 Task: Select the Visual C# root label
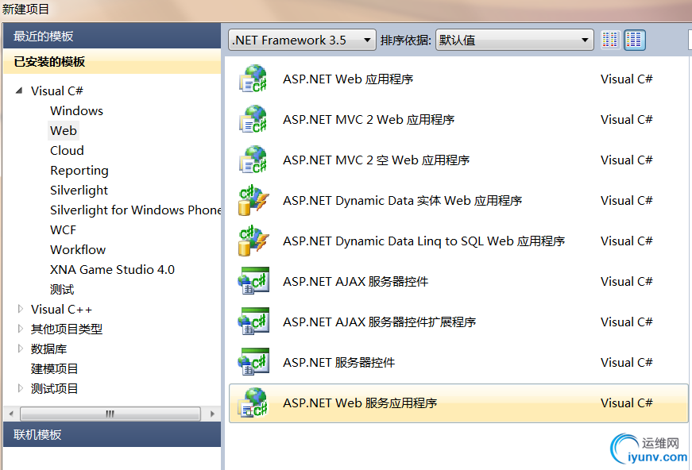coord(57,91)
